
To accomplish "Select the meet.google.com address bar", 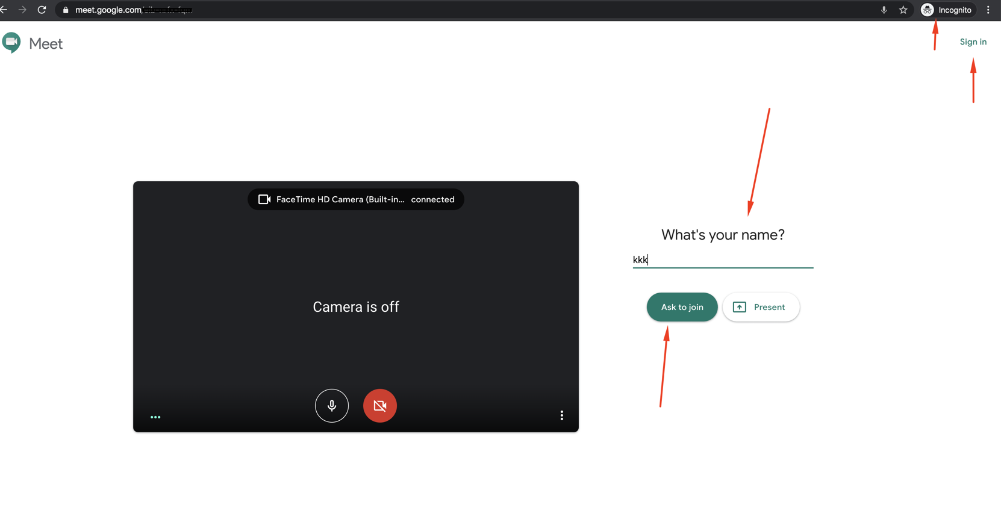I will tap(422, 10).
